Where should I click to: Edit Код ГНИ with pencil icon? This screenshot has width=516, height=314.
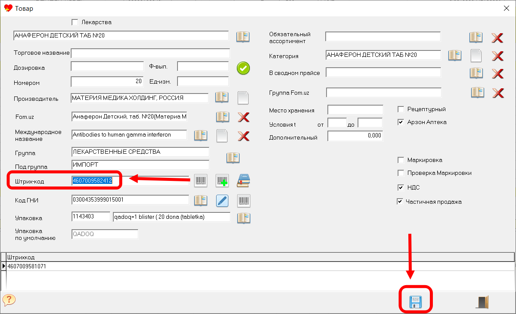pyautogui.click(x=222, y=201)
